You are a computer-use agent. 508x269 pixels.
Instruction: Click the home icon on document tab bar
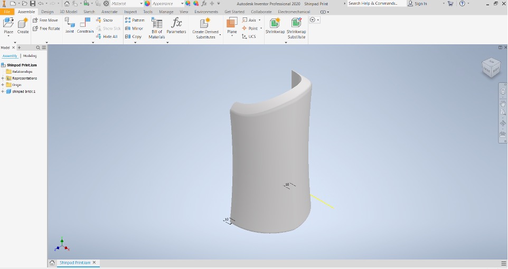click(52, 263)
